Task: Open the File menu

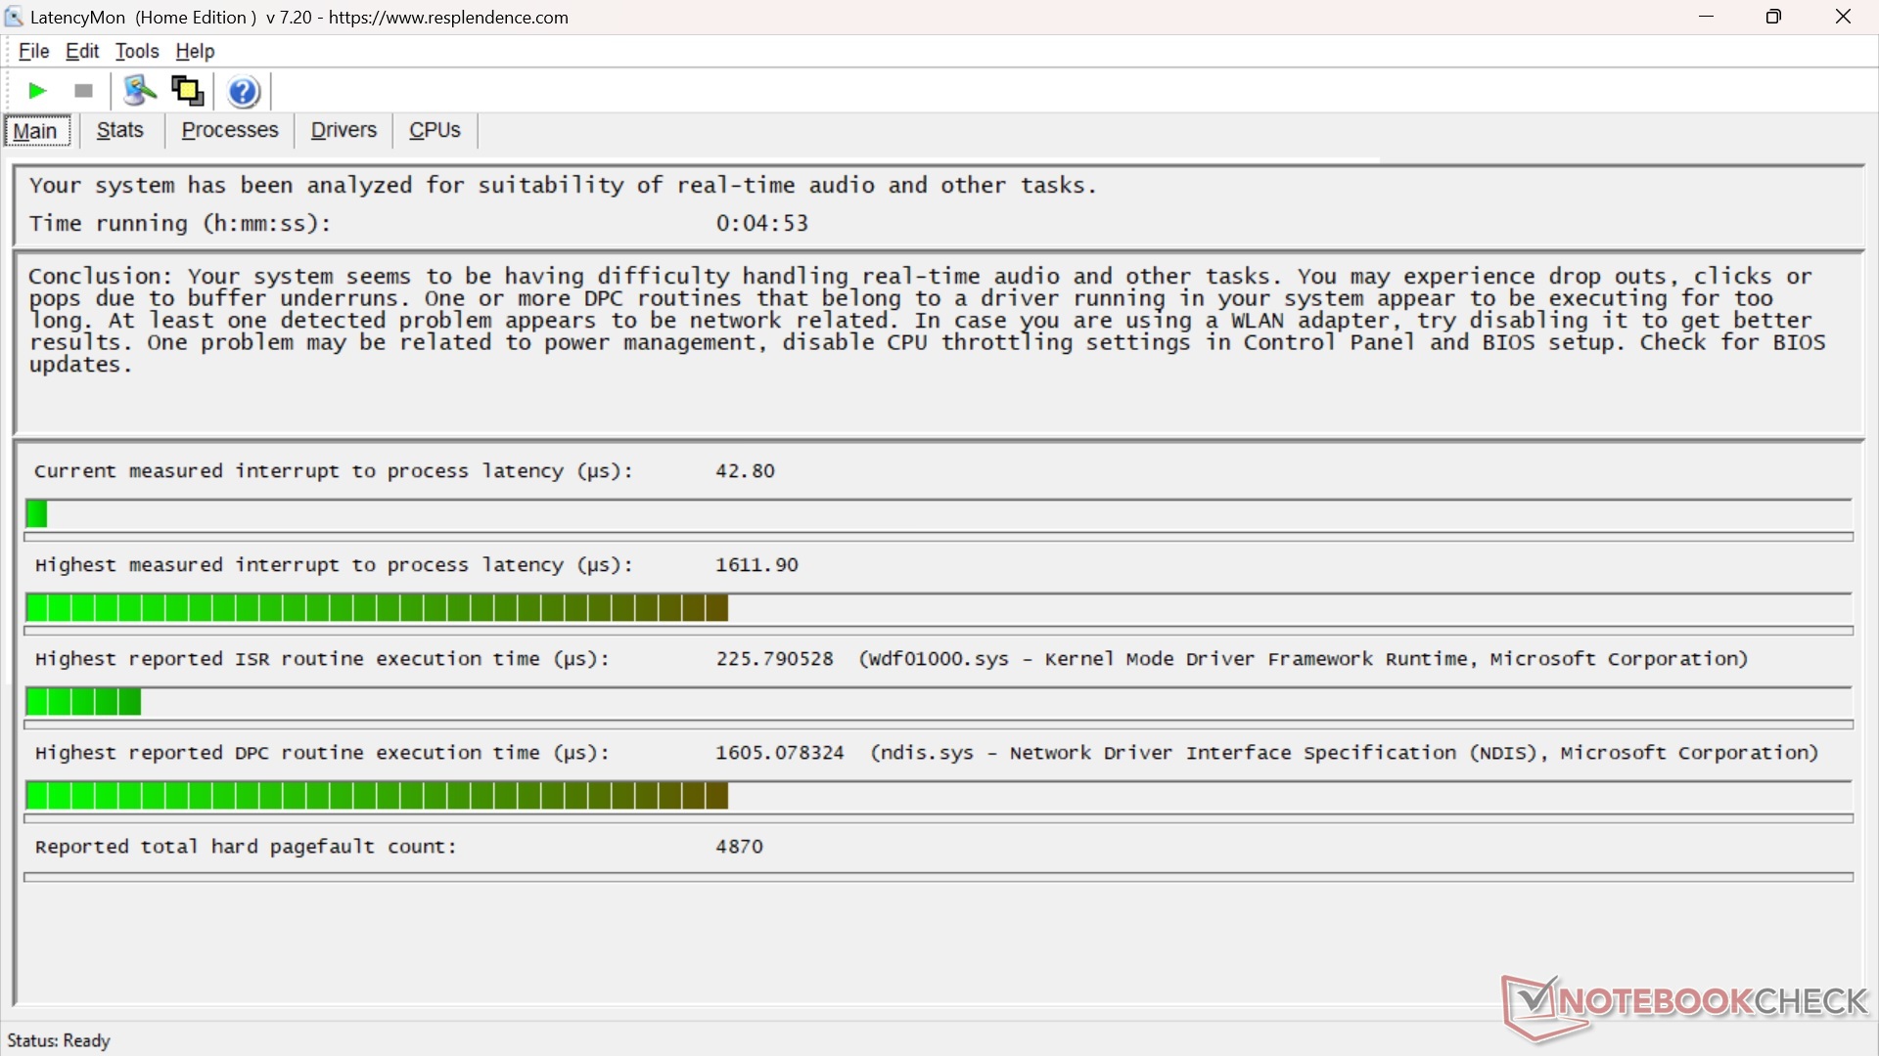Action: tap(34, 51)
